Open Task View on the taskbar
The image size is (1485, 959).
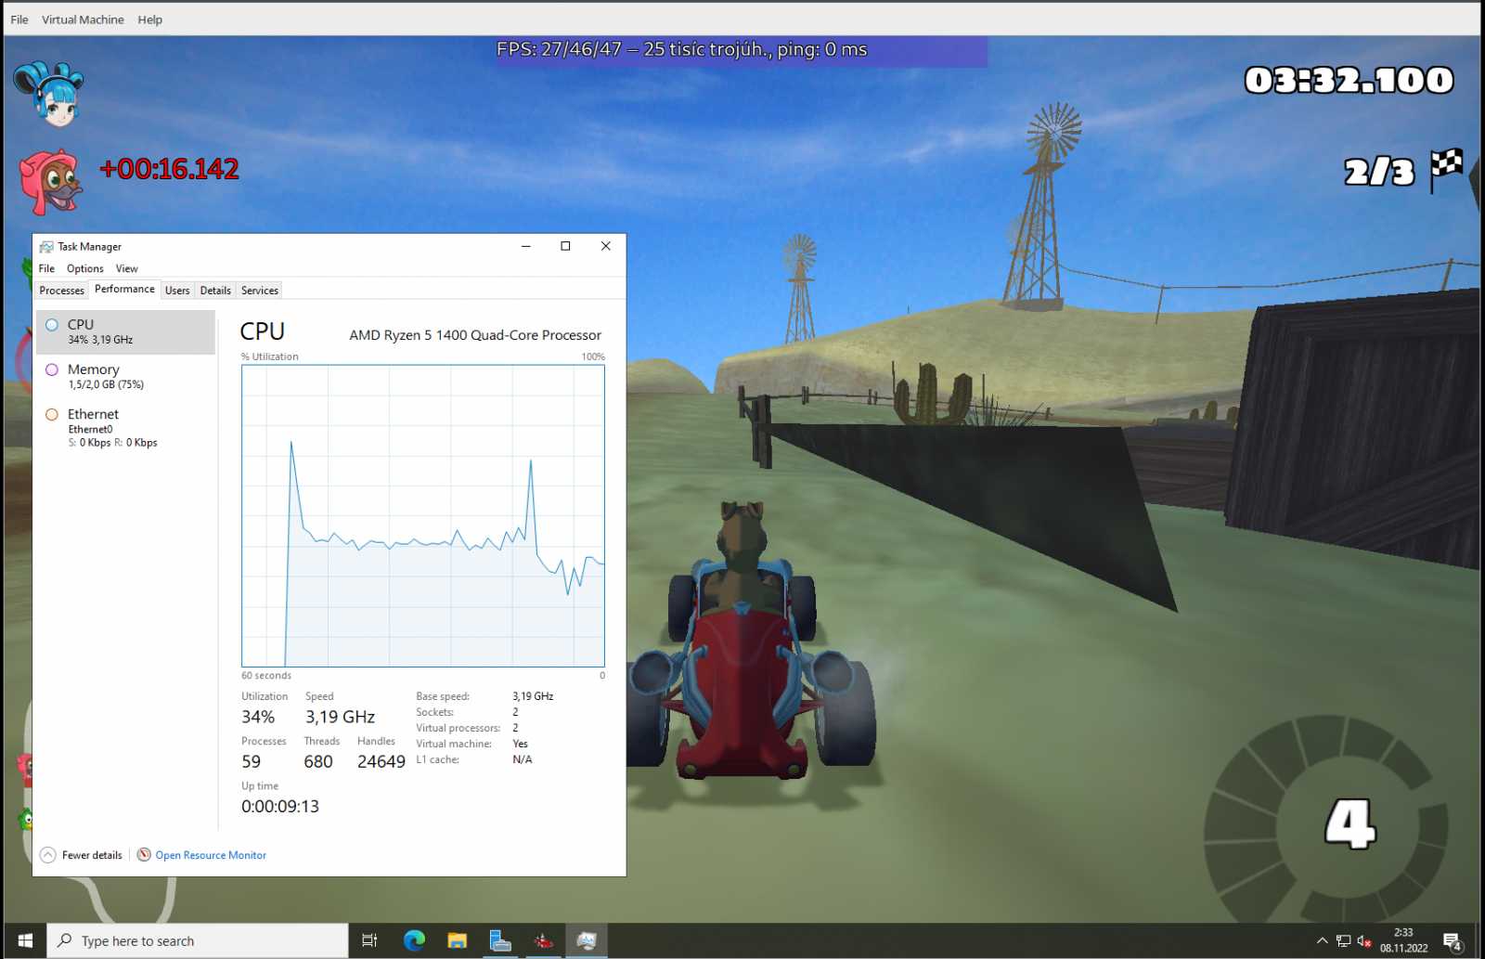pyautogui.click(x=369, y=940)
